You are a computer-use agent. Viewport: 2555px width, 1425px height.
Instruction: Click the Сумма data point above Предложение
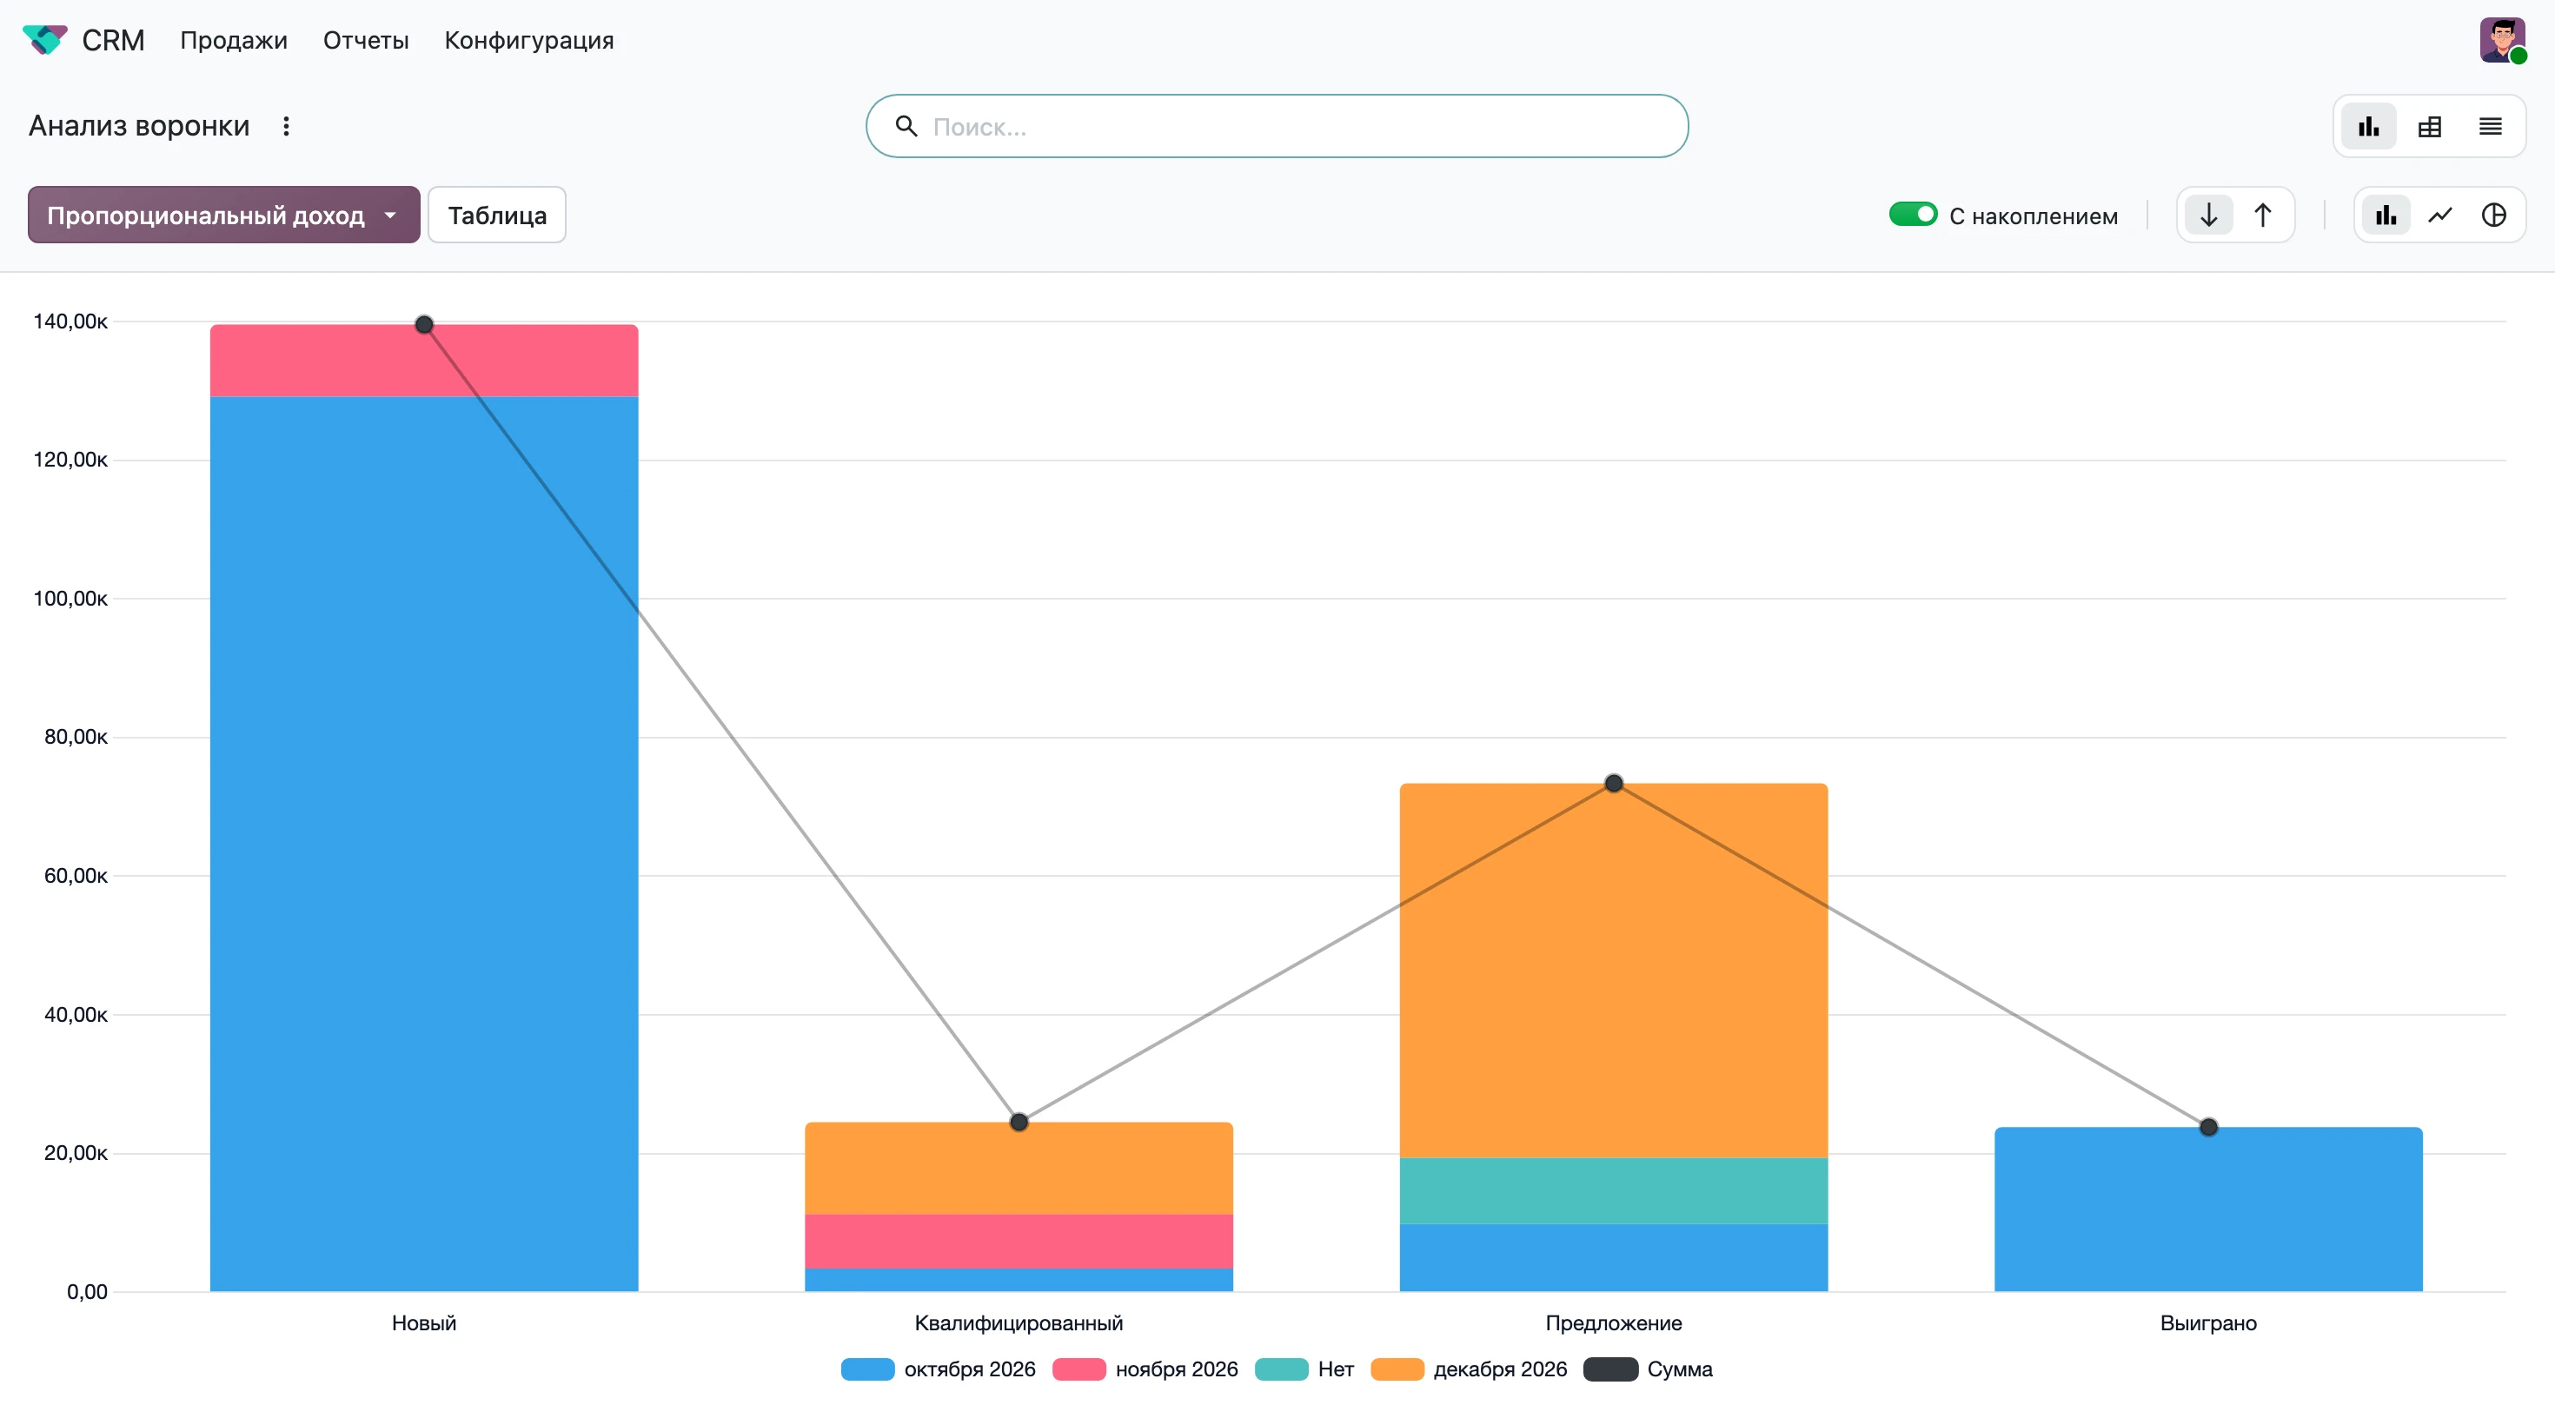click(1614, 784)
